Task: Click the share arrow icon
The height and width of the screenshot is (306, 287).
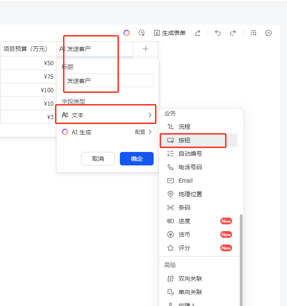Action: [x=198, y=33]
